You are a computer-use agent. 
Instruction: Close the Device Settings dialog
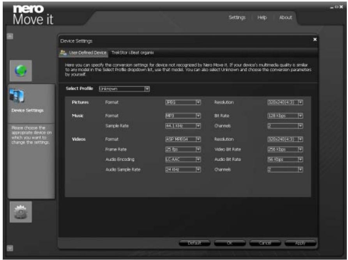click(x=315, y=39)
